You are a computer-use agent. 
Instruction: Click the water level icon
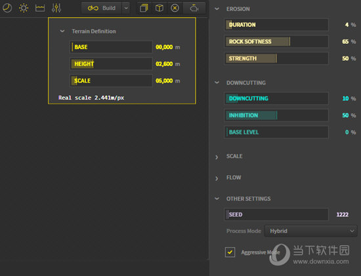coord(40,8)
